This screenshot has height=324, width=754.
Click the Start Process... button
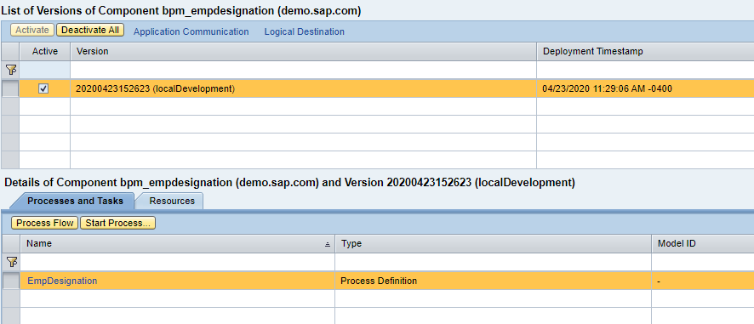coord(117,223)
